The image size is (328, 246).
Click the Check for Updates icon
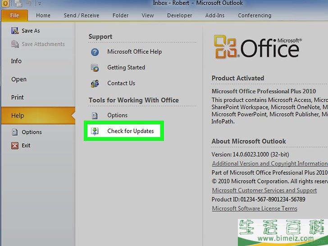tap(95, 131)
